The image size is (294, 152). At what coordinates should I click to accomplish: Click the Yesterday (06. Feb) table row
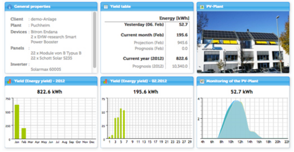tap(146, 24)
